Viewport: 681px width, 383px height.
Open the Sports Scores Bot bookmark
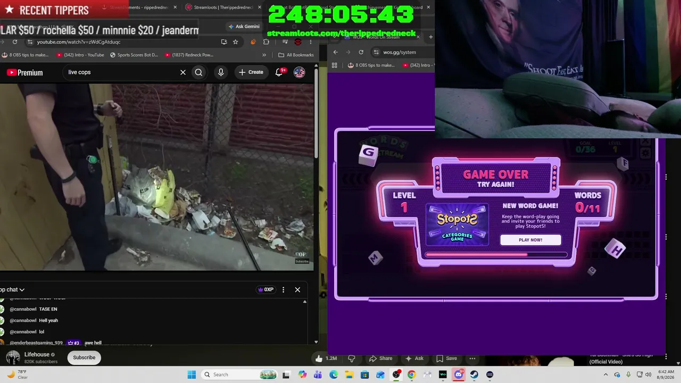[x=134, y=55]
